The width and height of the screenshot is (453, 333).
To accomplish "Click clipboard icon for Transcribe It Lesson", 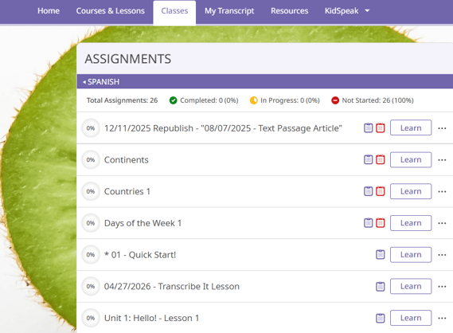I will pyautogui.click(x=381, y=286).
